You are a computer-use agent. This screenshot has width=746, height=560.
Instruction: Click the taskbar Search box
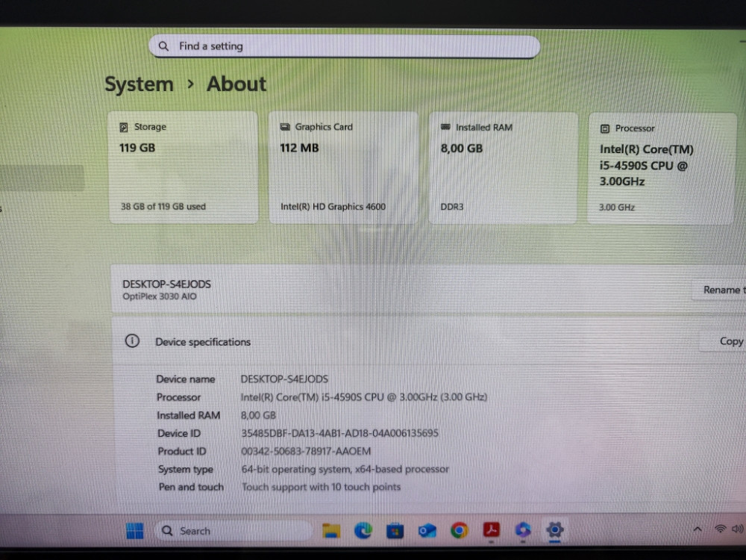[233, 530]
